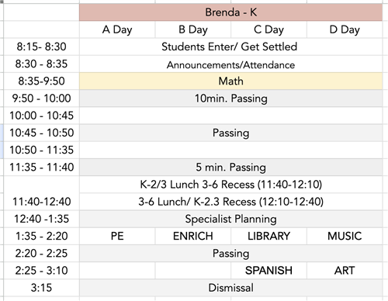The width and height of the screenshot is (388, 301).
Task: Select the Brenda - K header cell
Action: point(230,12)
